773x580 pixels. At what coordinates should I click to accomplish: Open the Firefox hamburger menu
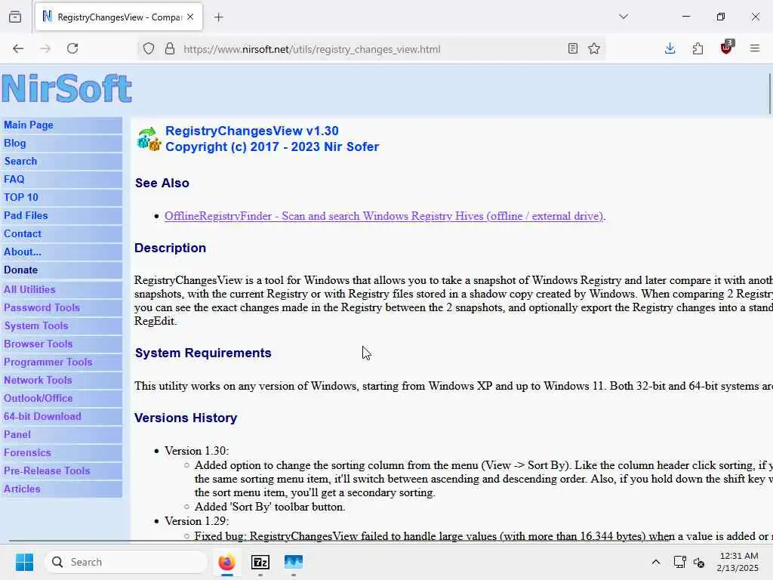(x=754, y=48)
